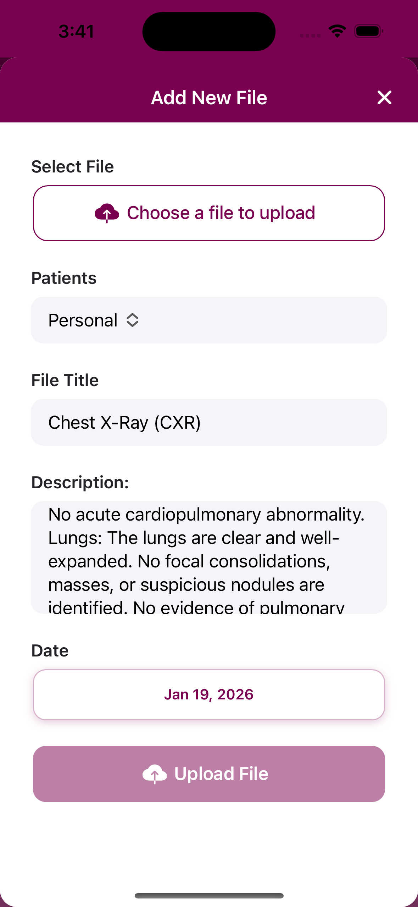Tap the Wi-Fi status icon
Screen dimensions: 418x907
coord(337,31)
